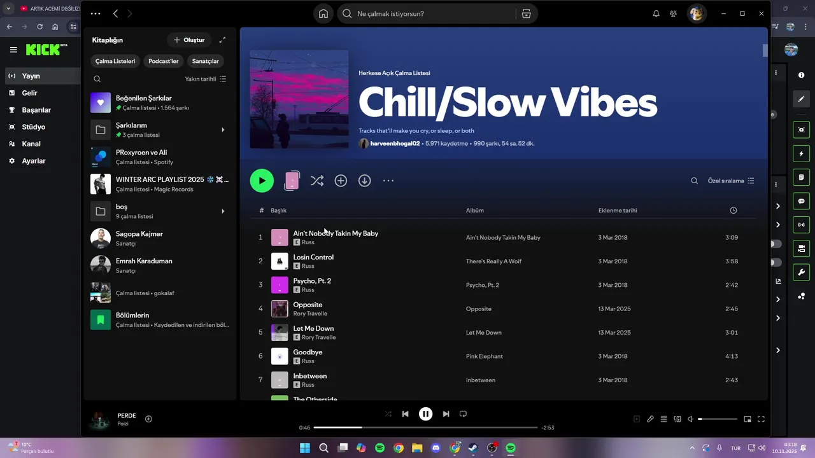Open WINTER ARC PLAYLIST 2025
Screen dimensions: 815x458
pos(159,184)
